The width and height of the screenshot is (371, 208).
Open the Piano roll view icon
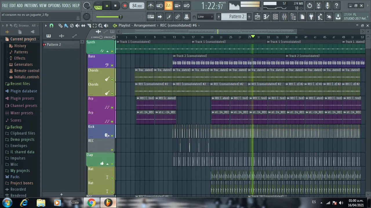click(x=266, y=17)
